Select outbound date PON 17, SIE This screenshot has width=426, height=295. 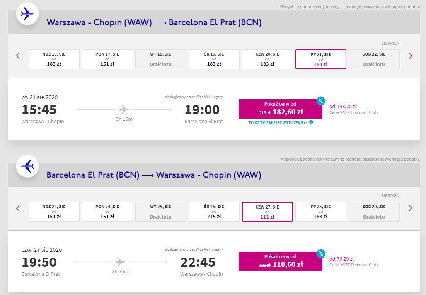[107, 59]
